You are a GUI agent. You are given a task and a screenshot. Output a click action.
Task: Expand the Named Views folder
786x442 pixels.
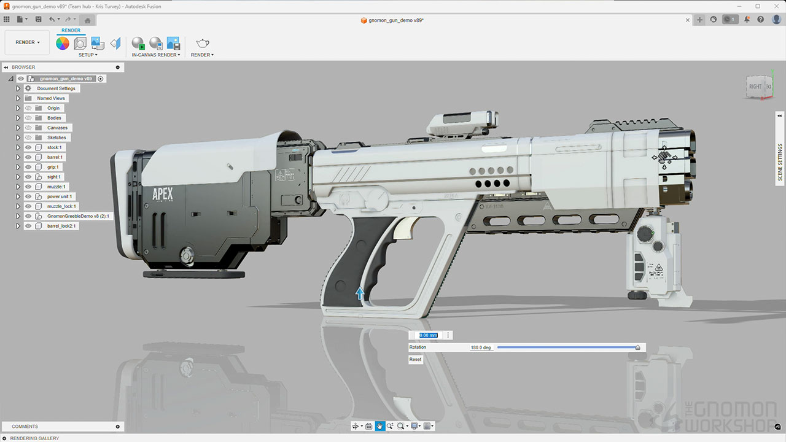[18, 98]
